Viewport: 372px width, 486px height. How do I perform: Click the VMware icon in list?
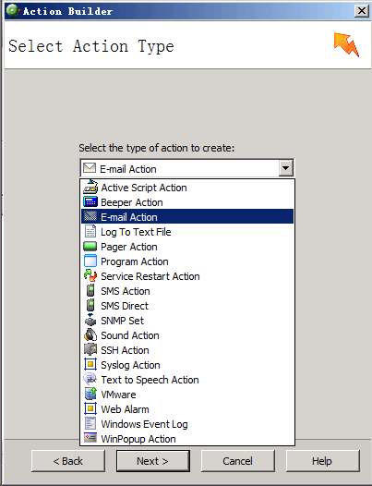(x=90, y=394)
